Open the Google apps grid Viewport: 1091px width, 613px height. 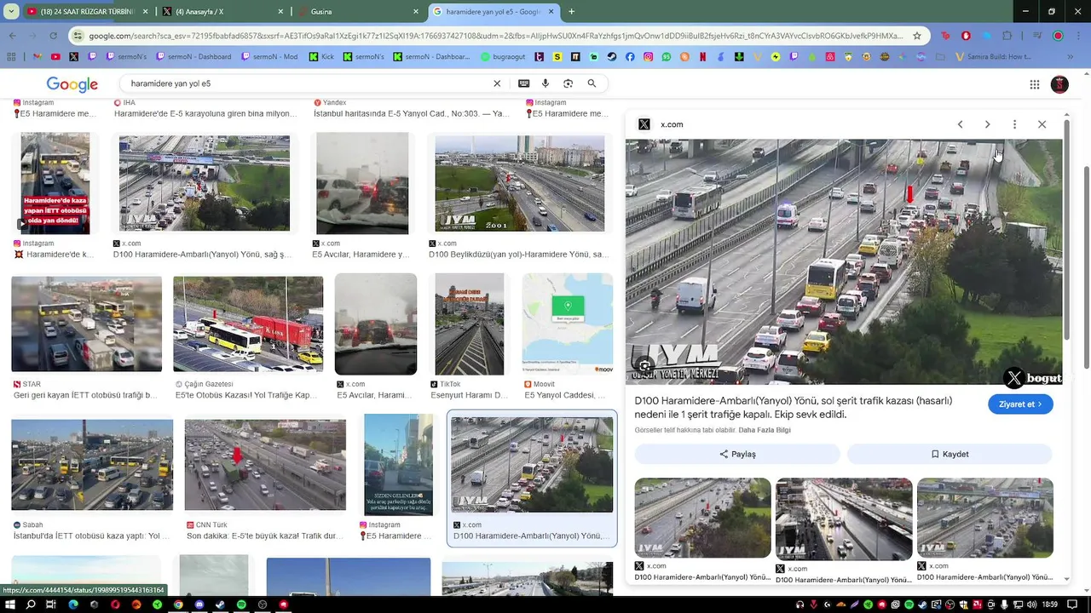coord(1035,84)
